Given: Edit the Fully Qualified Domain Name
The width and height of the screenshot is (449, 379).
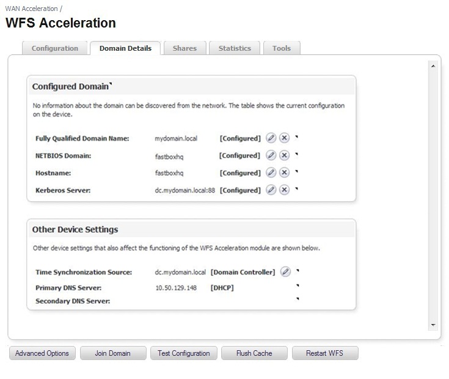Looking at the screenshot, I should 271,138.
